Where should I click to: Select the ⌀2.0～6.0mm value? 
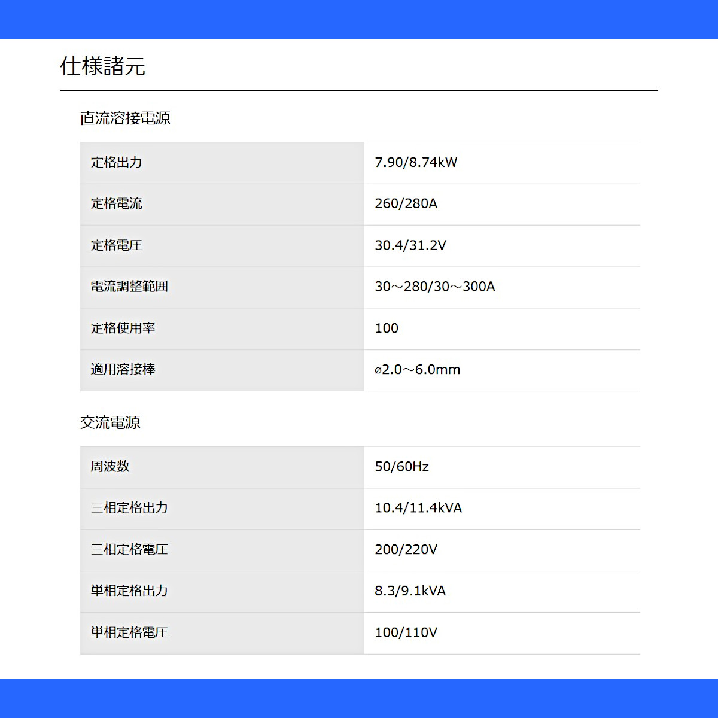(417, 370)
